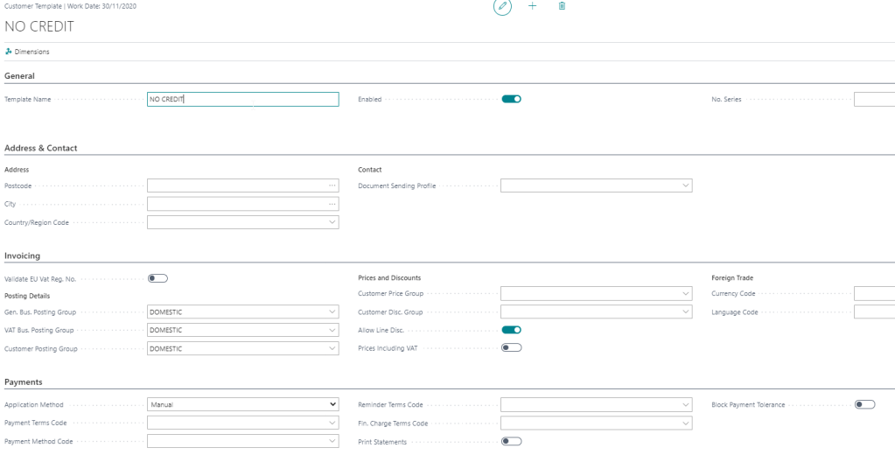Open Country/Region Code dropdown
Image resolution: width=895 pixels, height=469 pixels.
coord(332,222)
